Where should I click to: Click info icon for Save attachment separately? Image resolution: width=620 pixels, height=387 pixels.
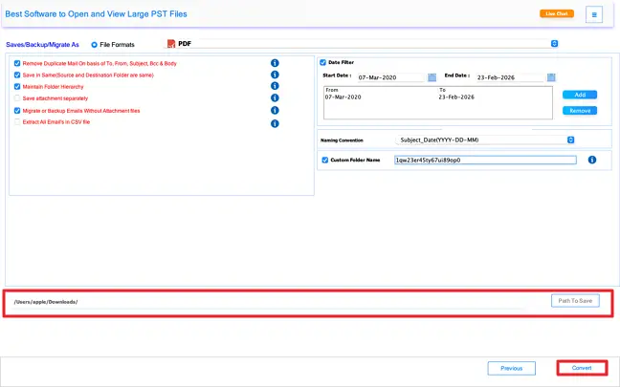275,98
